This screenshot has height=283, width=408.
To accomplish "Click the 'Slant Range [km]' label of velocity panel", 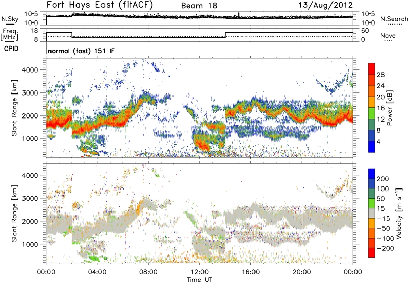I will click(14, 213).
